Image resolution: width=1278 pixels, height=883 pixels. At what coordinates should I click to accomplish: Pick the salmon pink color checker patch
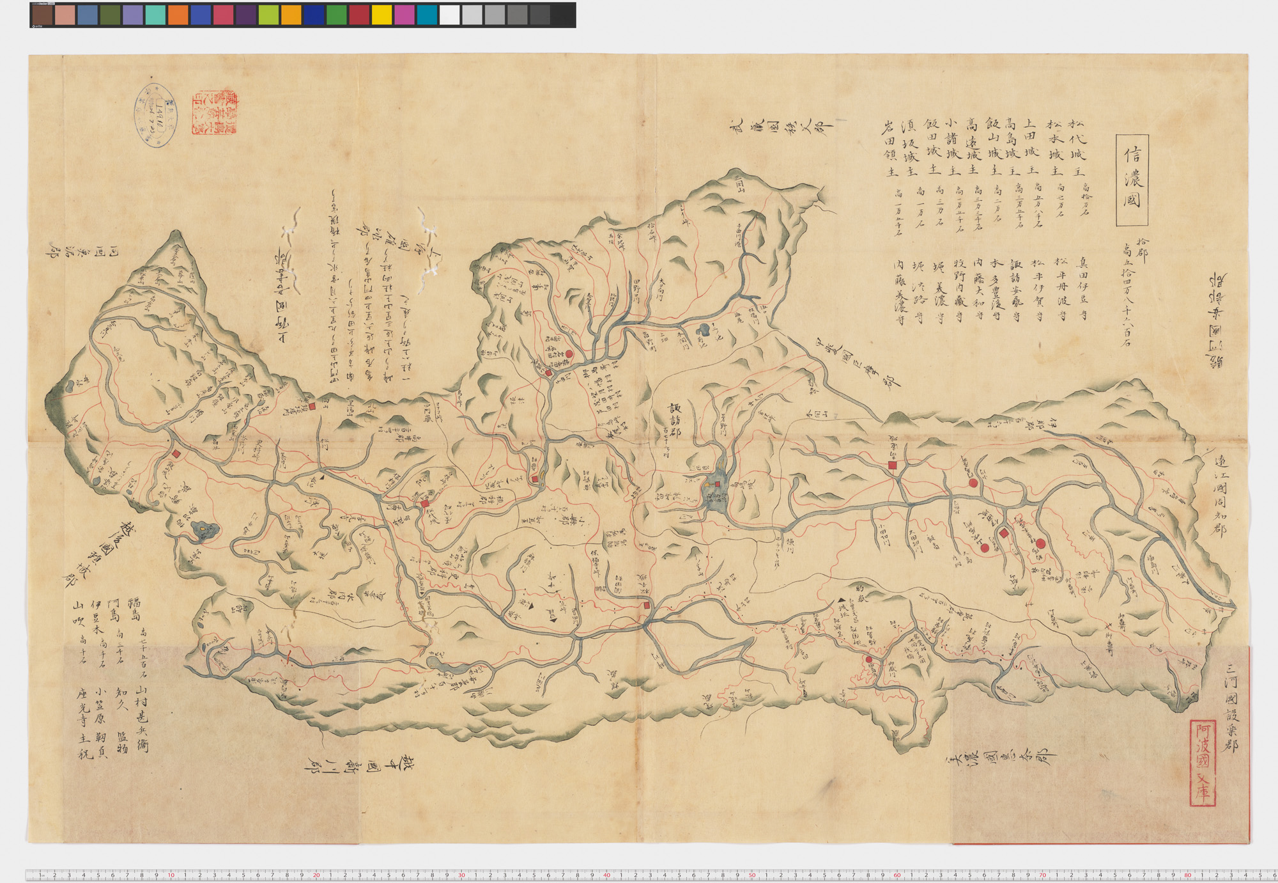[x=65, y=15]
